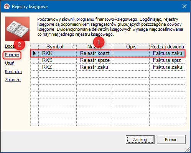This screenshot has height=153, width=191.
Task: Select the Rejestr koszt name cell
Action: click(x=95, y=53)
